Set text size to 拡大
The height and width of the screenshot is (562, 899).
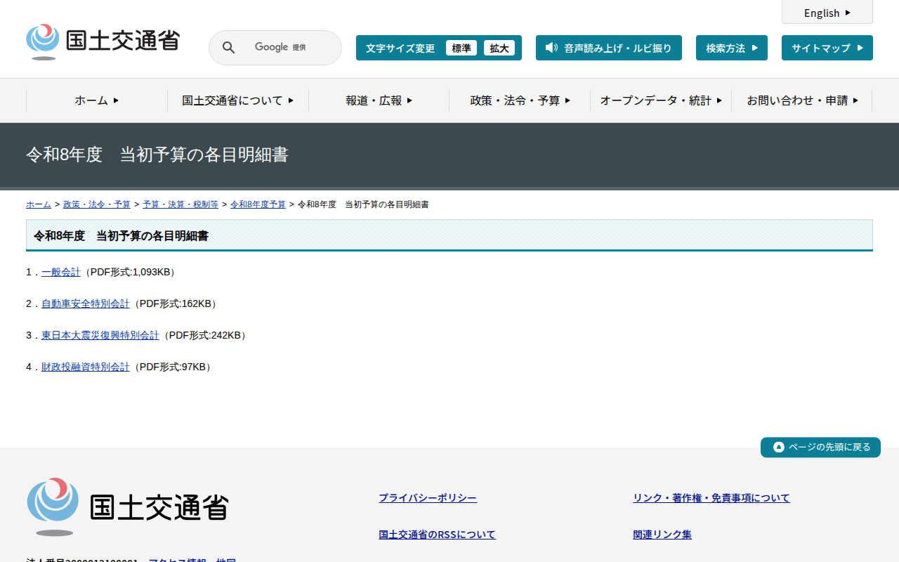click(499, 48)
